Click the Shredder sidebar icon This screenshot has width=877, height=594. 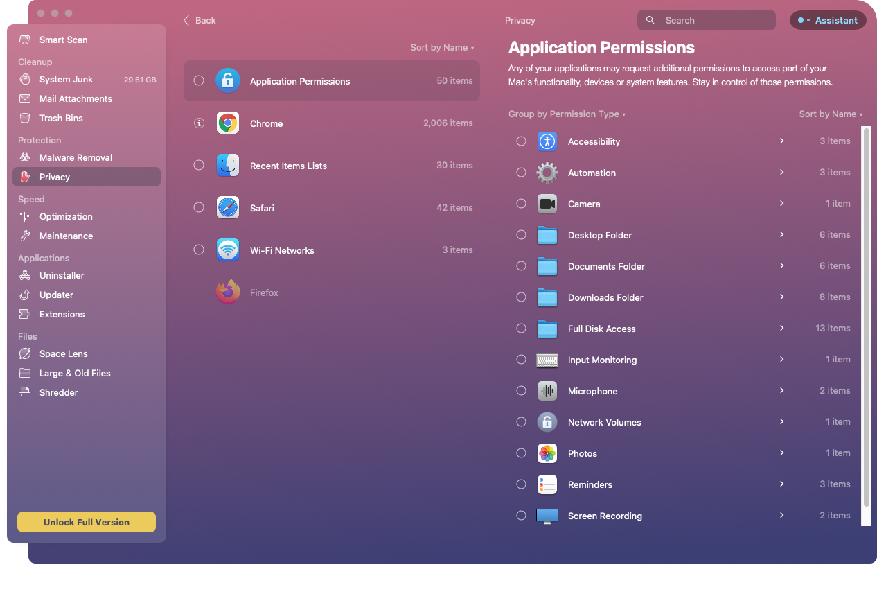(x=25, y=392)
